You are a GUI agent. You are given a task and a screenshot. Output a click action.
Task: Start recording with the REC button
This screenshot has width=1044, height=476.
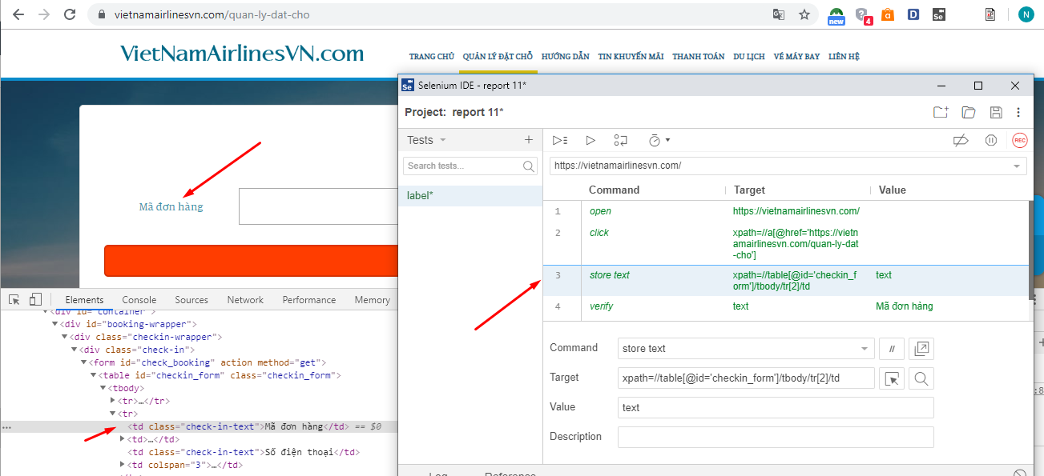coord(1019,140)
